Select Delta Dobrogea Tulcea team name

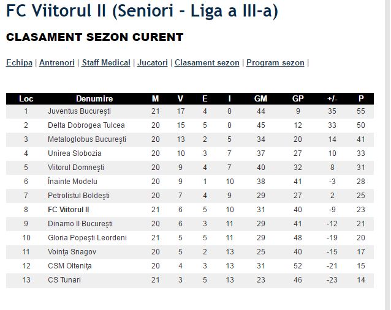tap(86, 125)
